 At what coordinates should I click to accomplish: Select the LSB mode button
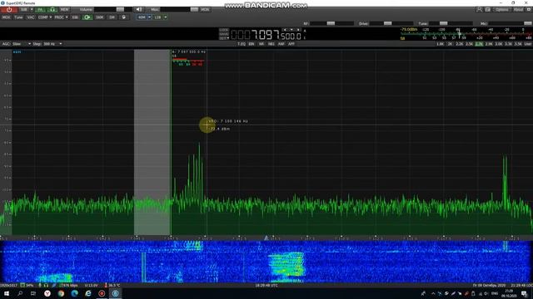157,17
